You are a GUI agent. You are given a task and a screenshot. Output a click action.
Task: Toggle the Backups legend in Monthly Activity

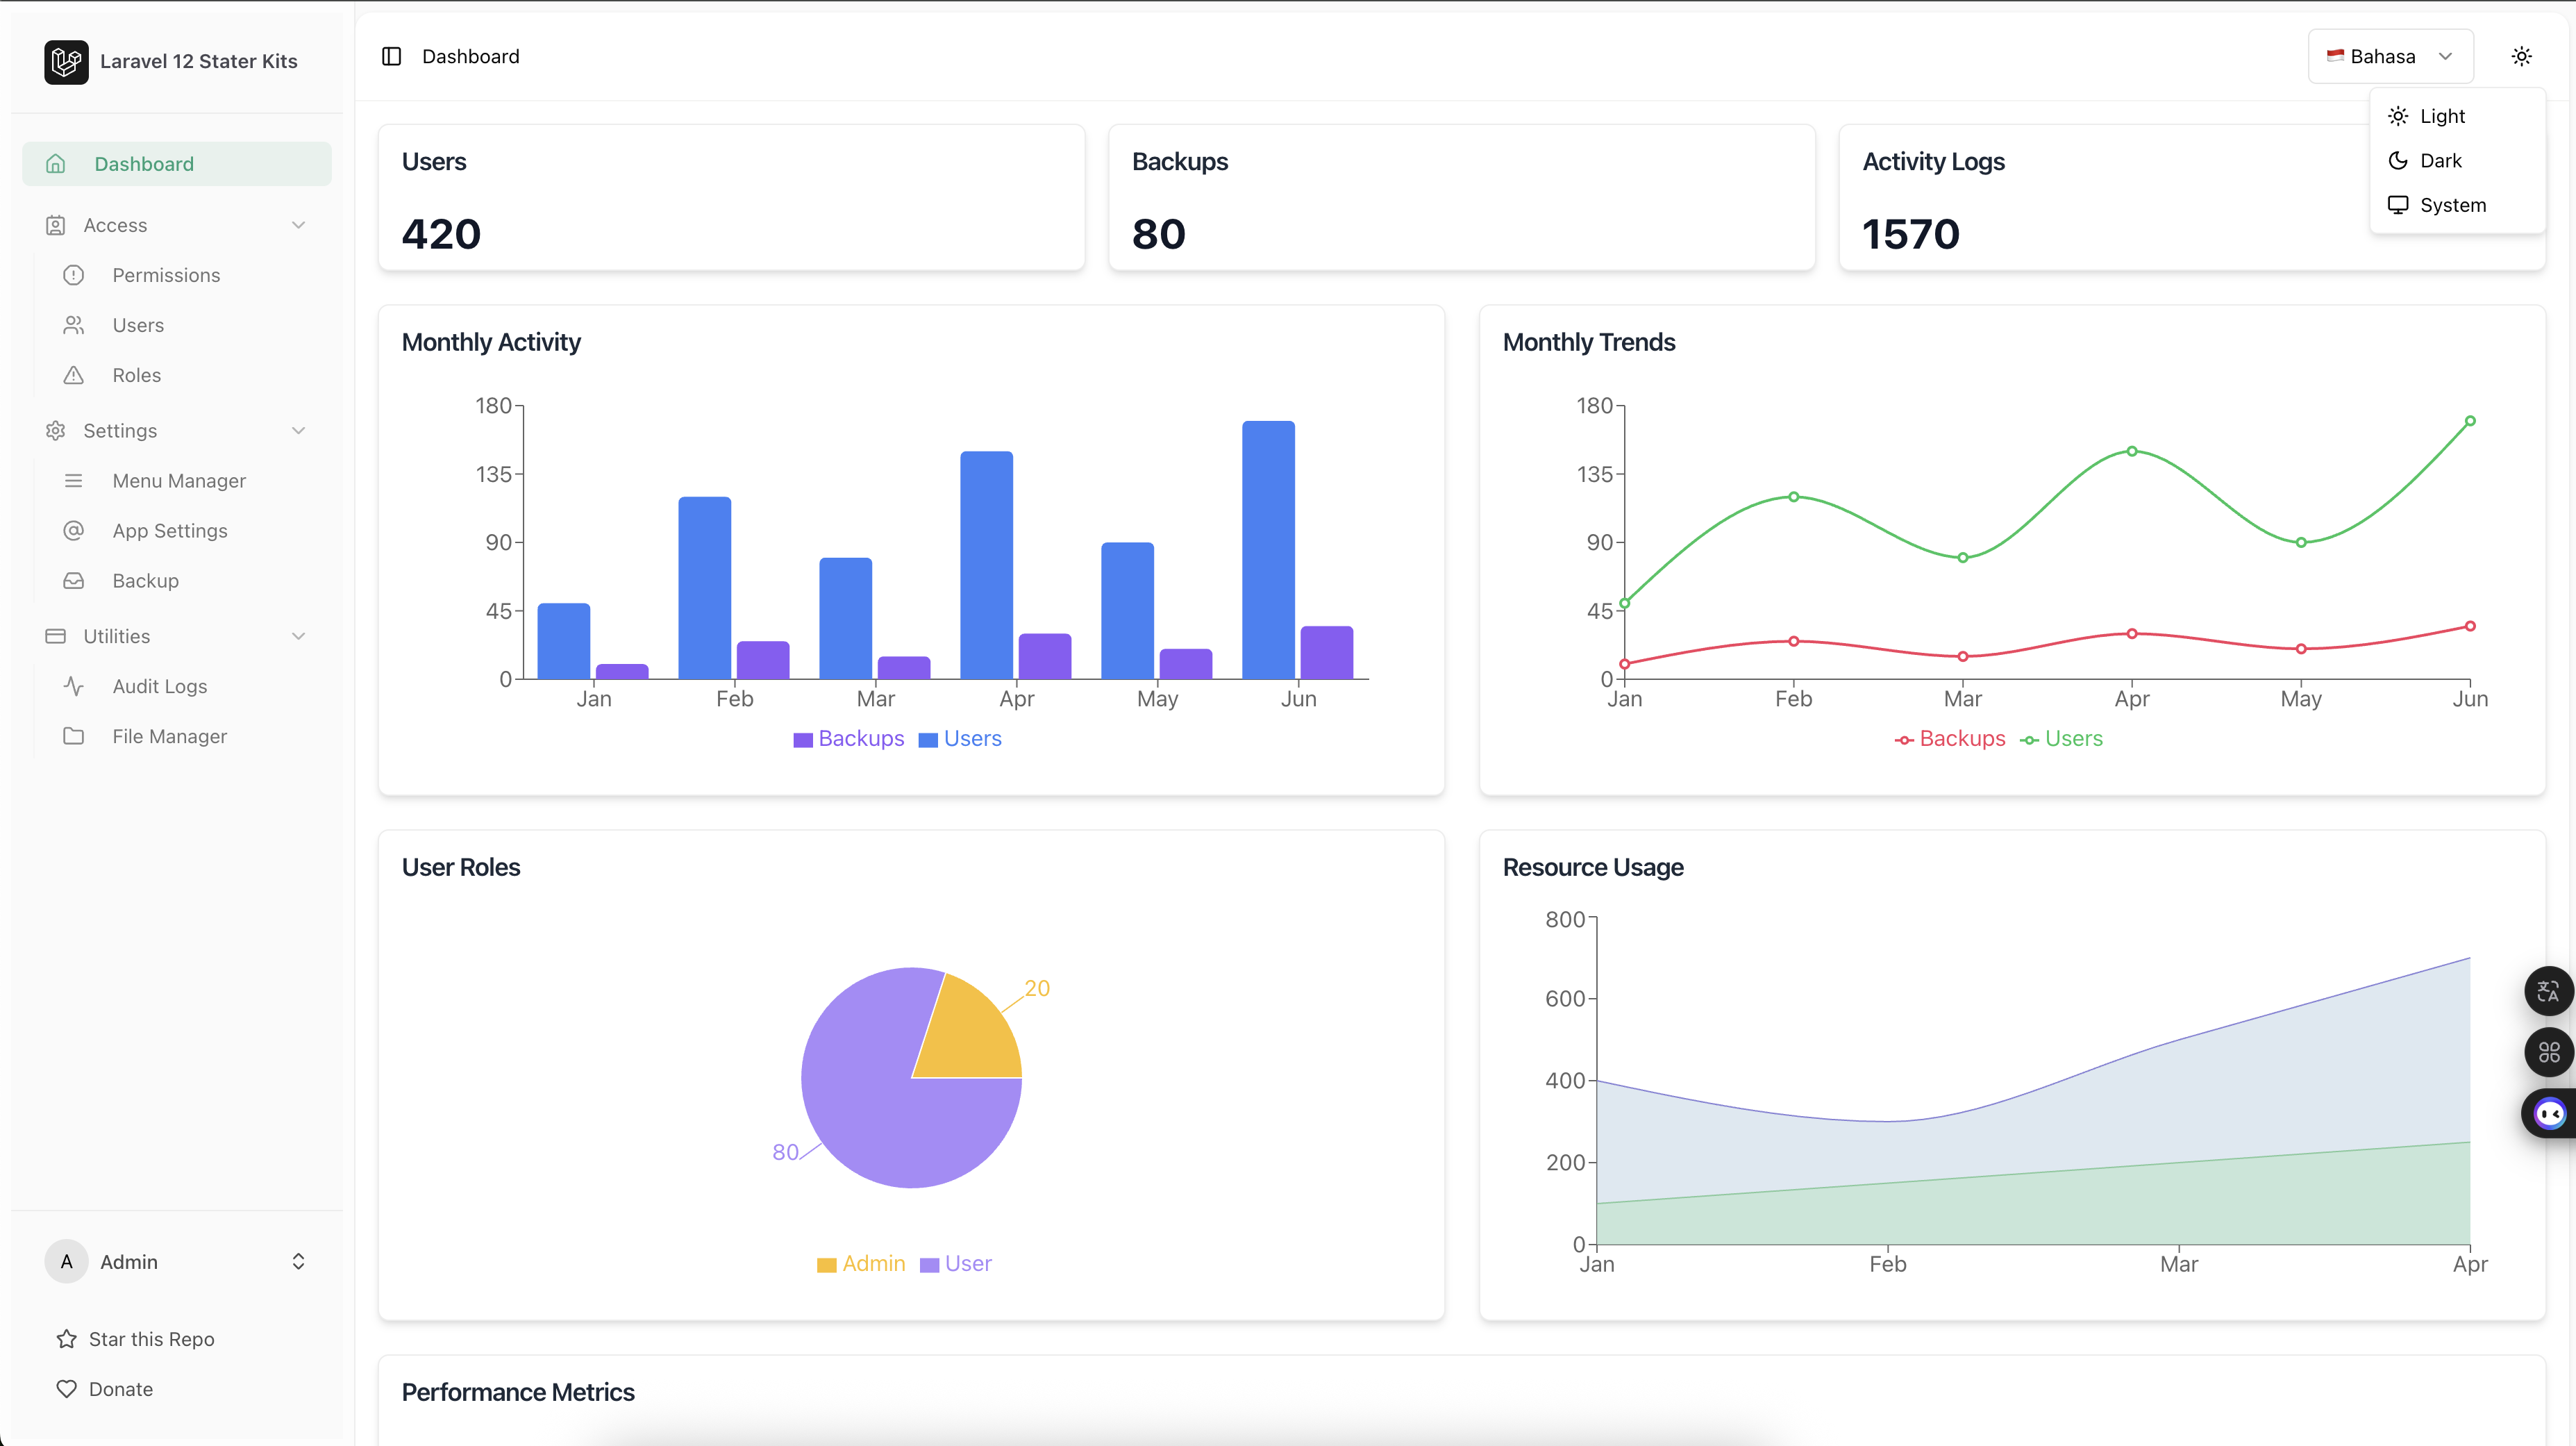tap(848, 738)
